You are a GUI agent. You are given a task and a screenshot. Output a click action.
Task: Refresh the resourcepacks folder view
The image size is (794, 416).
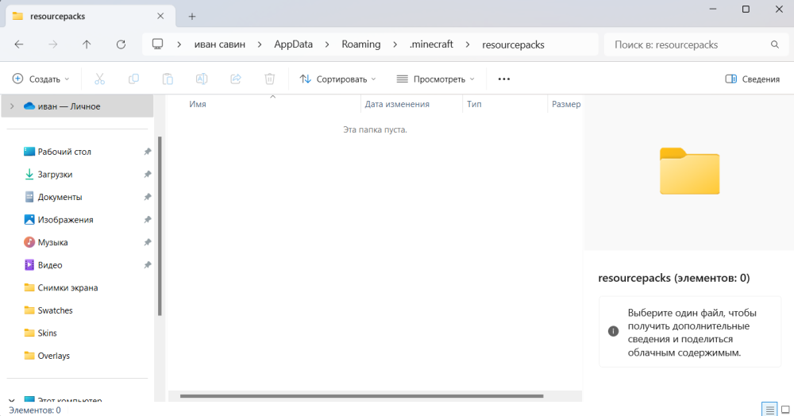[121, 44]
